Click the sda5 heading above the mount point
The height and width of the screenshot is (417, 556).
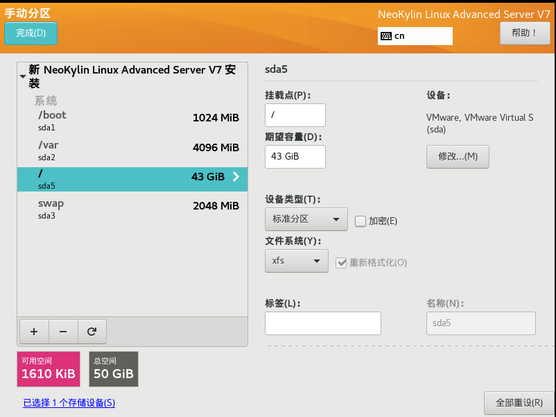[276, 69]
